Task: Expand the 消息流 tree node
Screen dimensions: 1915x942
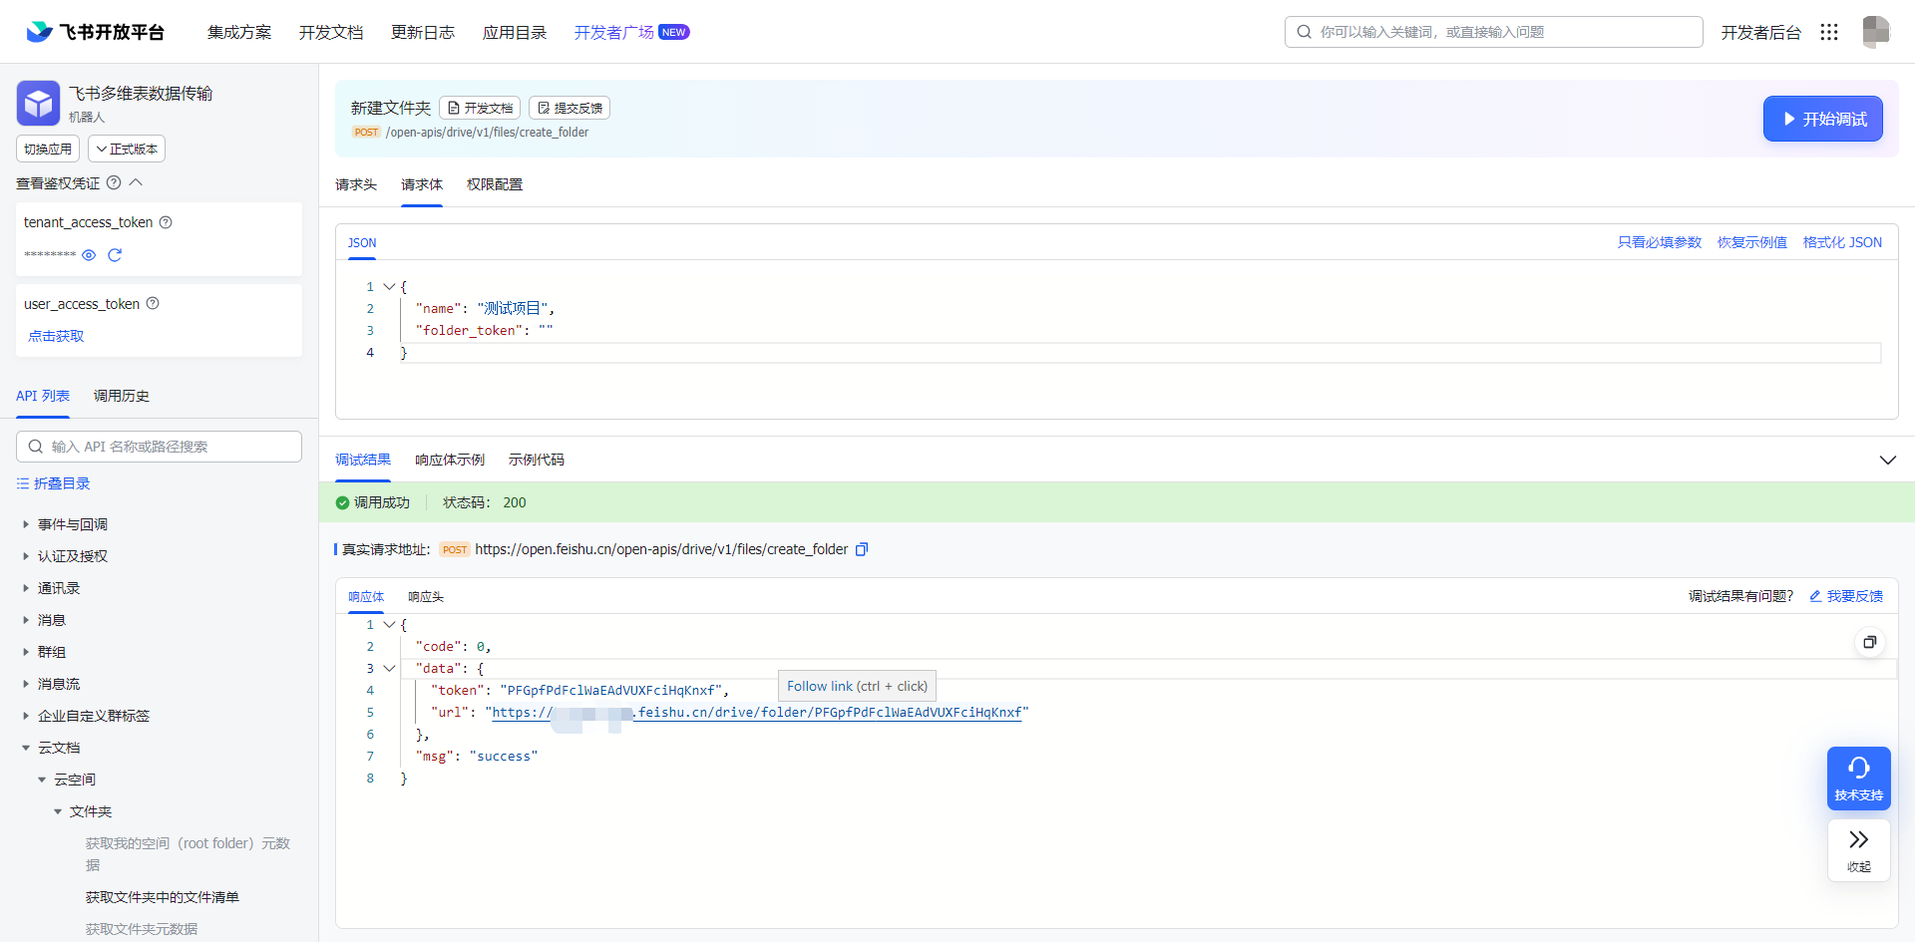Action: point(26,684)
